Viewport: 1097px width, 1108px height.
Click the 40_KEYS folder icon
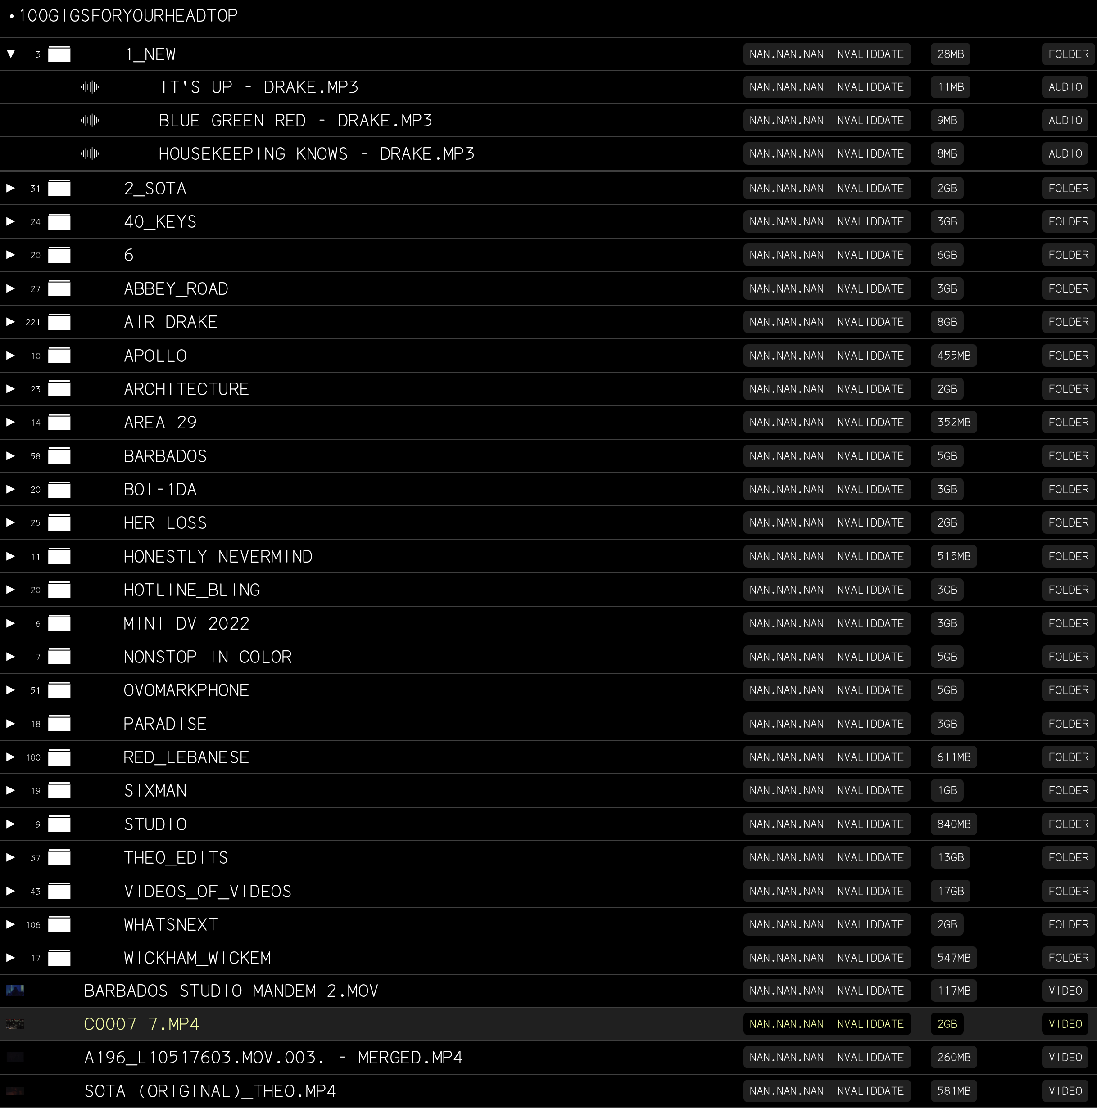pyautogui.click(x=59, y=221)
